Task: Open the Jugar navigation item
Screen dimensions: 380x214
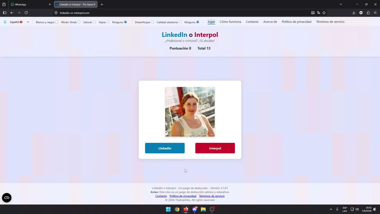Action: (211, 22)
